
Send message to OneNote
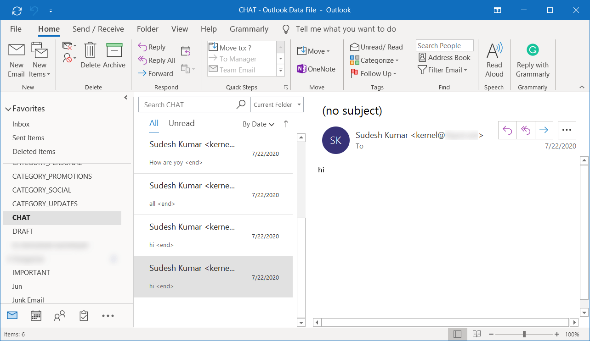pos(316,69)
